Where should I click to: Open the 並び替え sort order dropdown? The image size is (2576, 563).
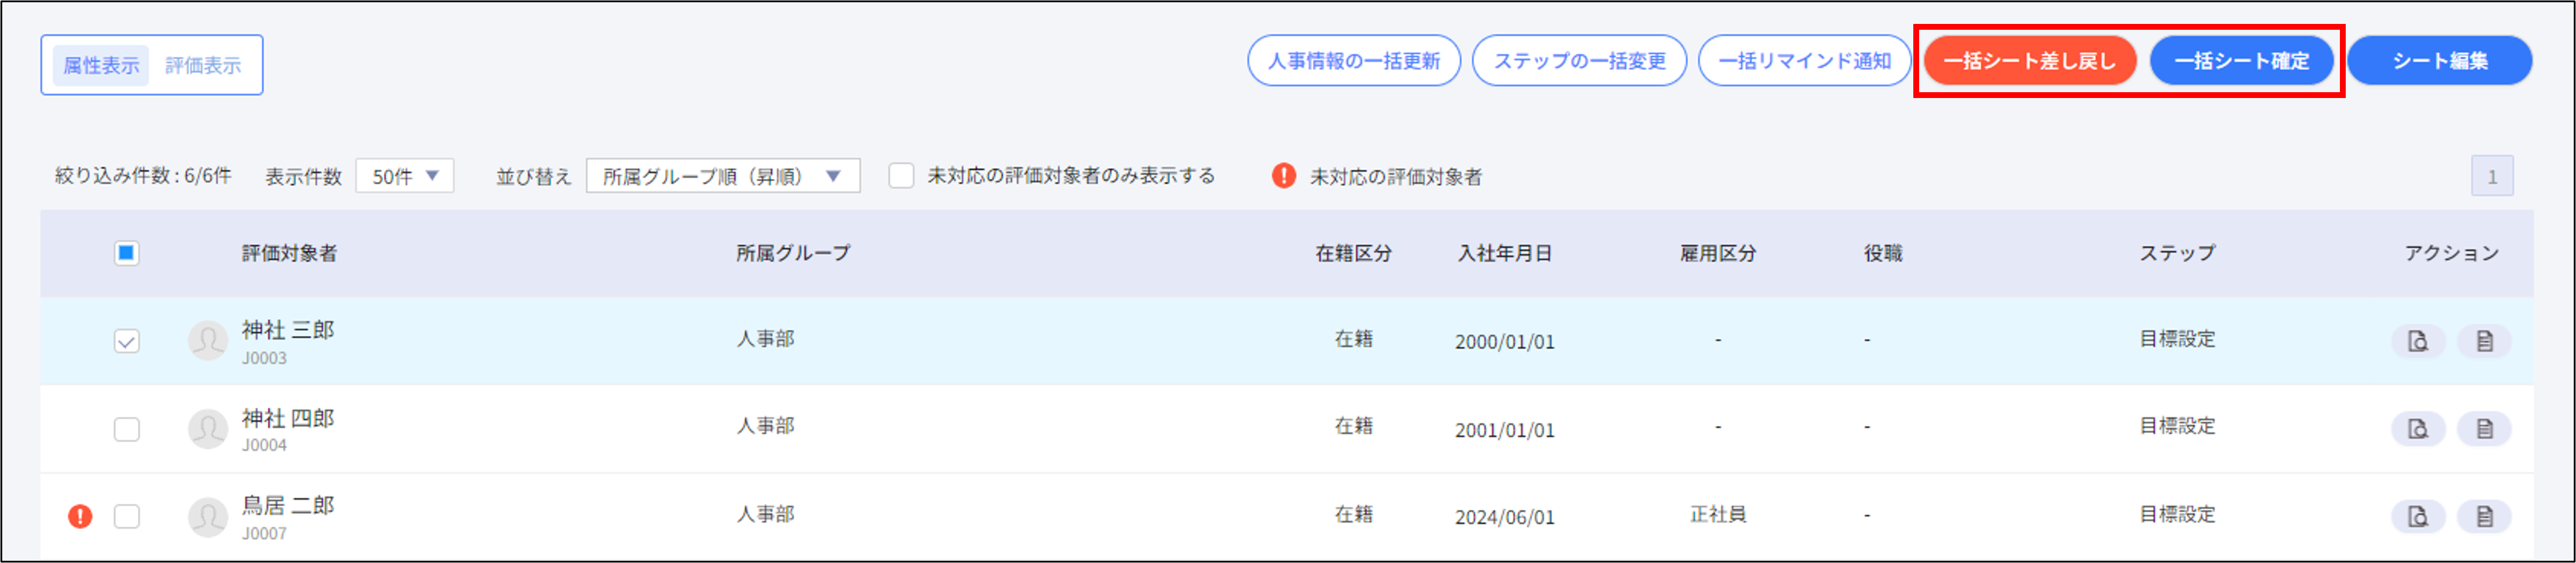coord(723,174)
